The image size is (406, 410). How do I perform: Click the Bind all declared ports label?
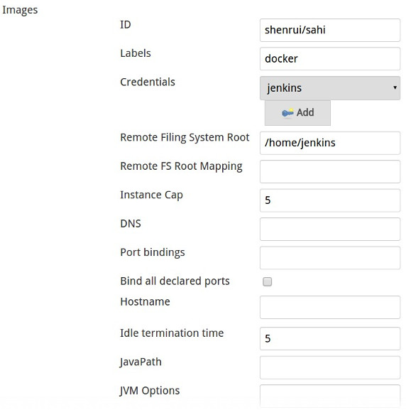click(175, 281)
